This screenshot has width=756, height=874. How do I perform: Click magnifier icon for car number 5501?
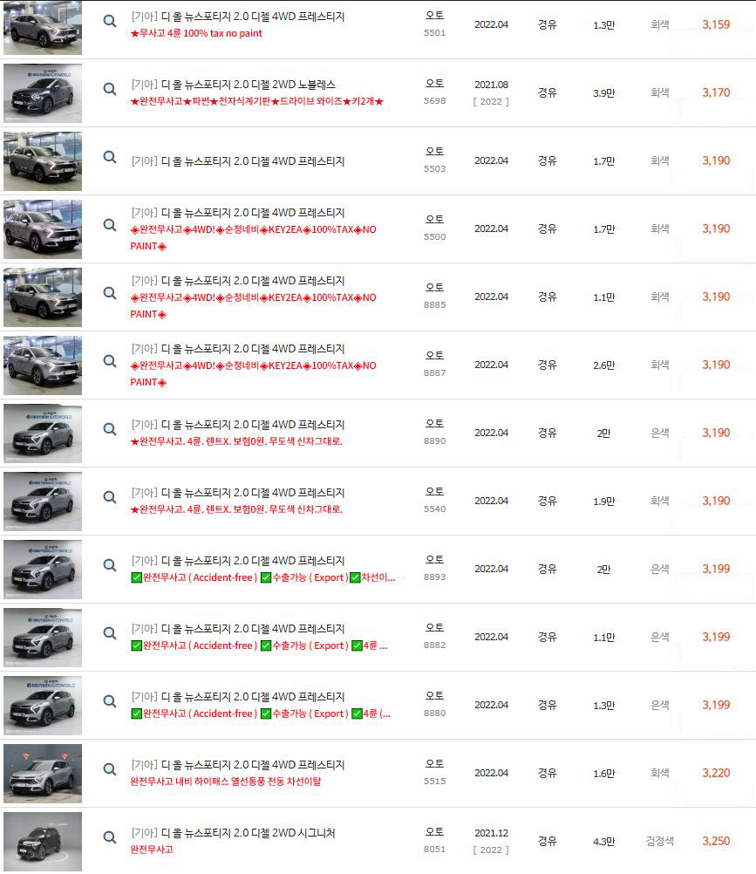(110, 21)
